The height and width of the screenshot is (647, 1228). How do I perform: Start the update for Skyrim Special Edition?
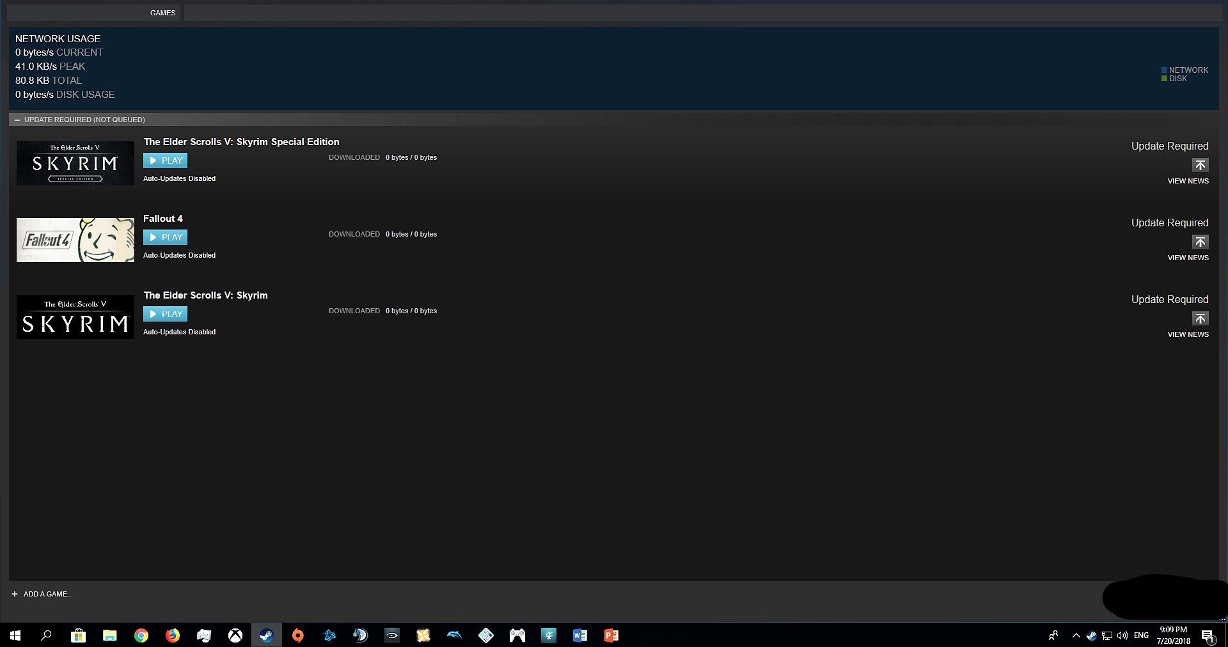(x=1200, y=165)
